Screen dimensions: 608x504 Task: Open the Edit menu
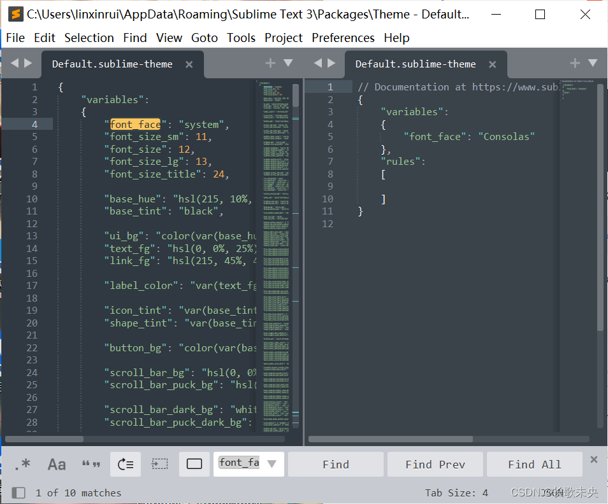point(45,38)
